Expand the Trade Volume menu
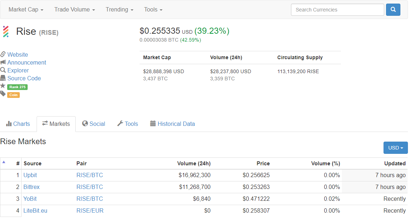The image size is (409, 218). click(x=75, y=10)
